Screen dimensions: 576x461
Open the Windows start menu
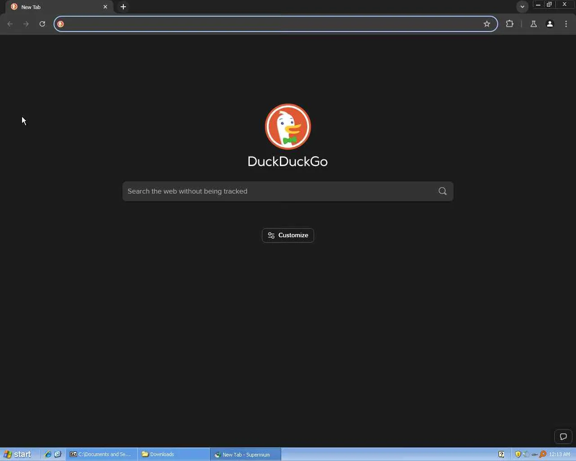click(x=18, y=454)
